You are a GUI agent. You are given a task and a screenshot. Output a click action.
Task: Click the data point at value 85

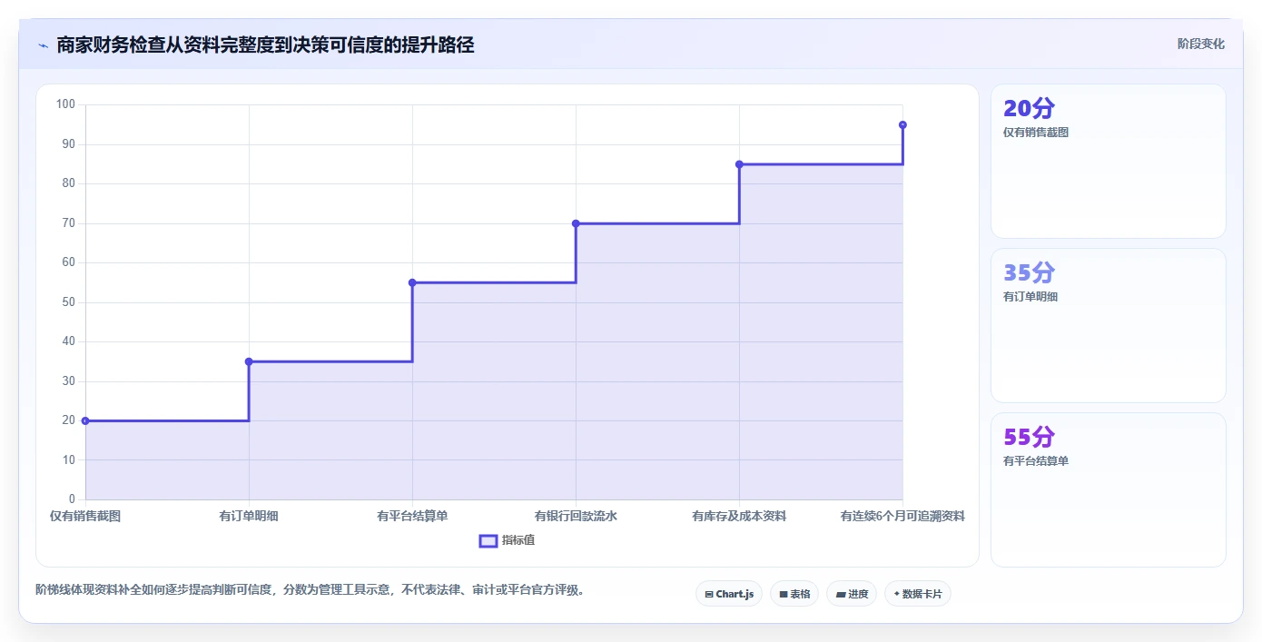point(739,164)
